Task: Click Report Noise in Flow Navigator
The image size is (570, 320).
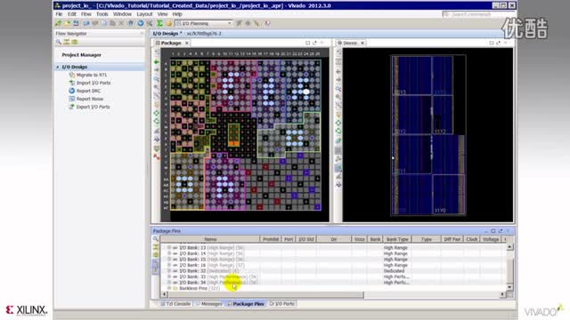Action: [90, 99]
